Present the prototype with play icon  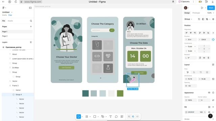click(x=202, y=8)
